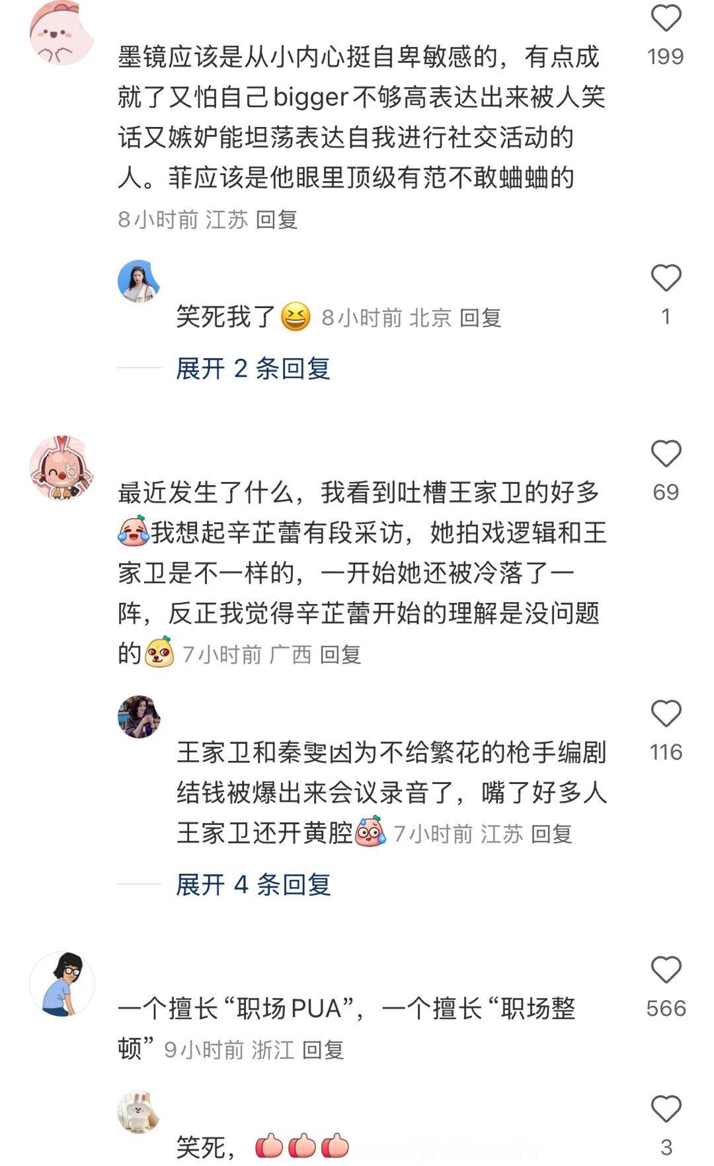Tap the 墨镜应该是从小内心 comment text

[361, 118]
